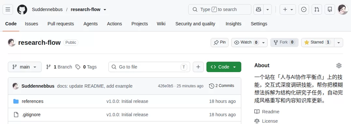Open the Issues circle icon in header
The image size is (351, 124).
point(304,9)
